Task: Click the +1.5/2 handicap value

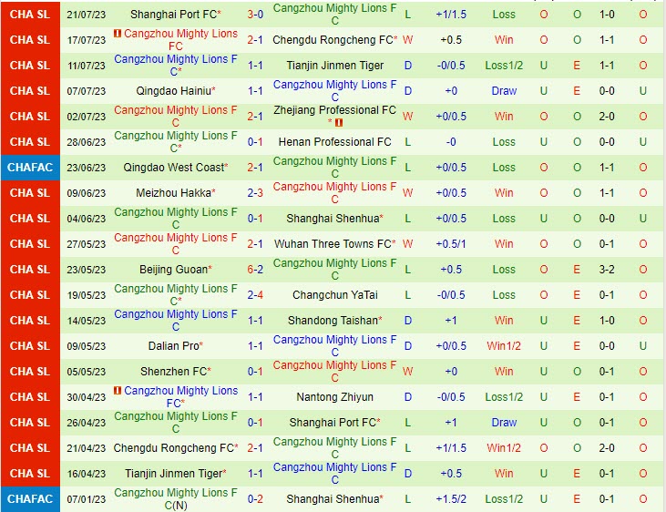Action: tap(451, 499)
